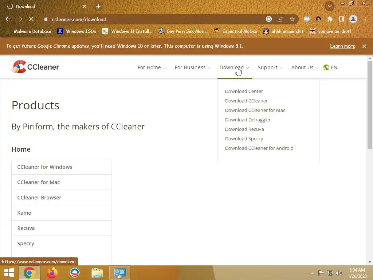Click the globe language icon
This screenshot has width=373, height=280.
click(326, 67)
